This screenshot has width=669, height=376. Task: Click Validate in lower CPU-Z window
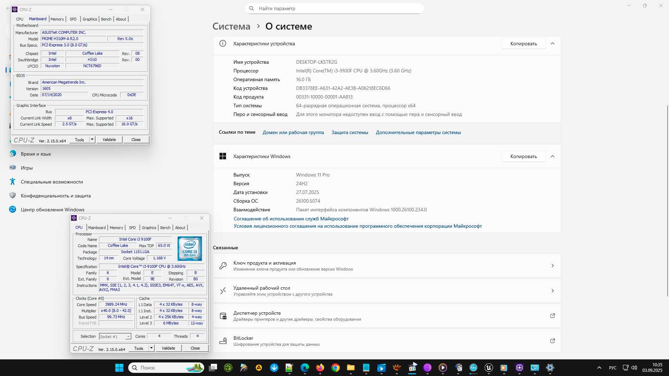[168, 348]
